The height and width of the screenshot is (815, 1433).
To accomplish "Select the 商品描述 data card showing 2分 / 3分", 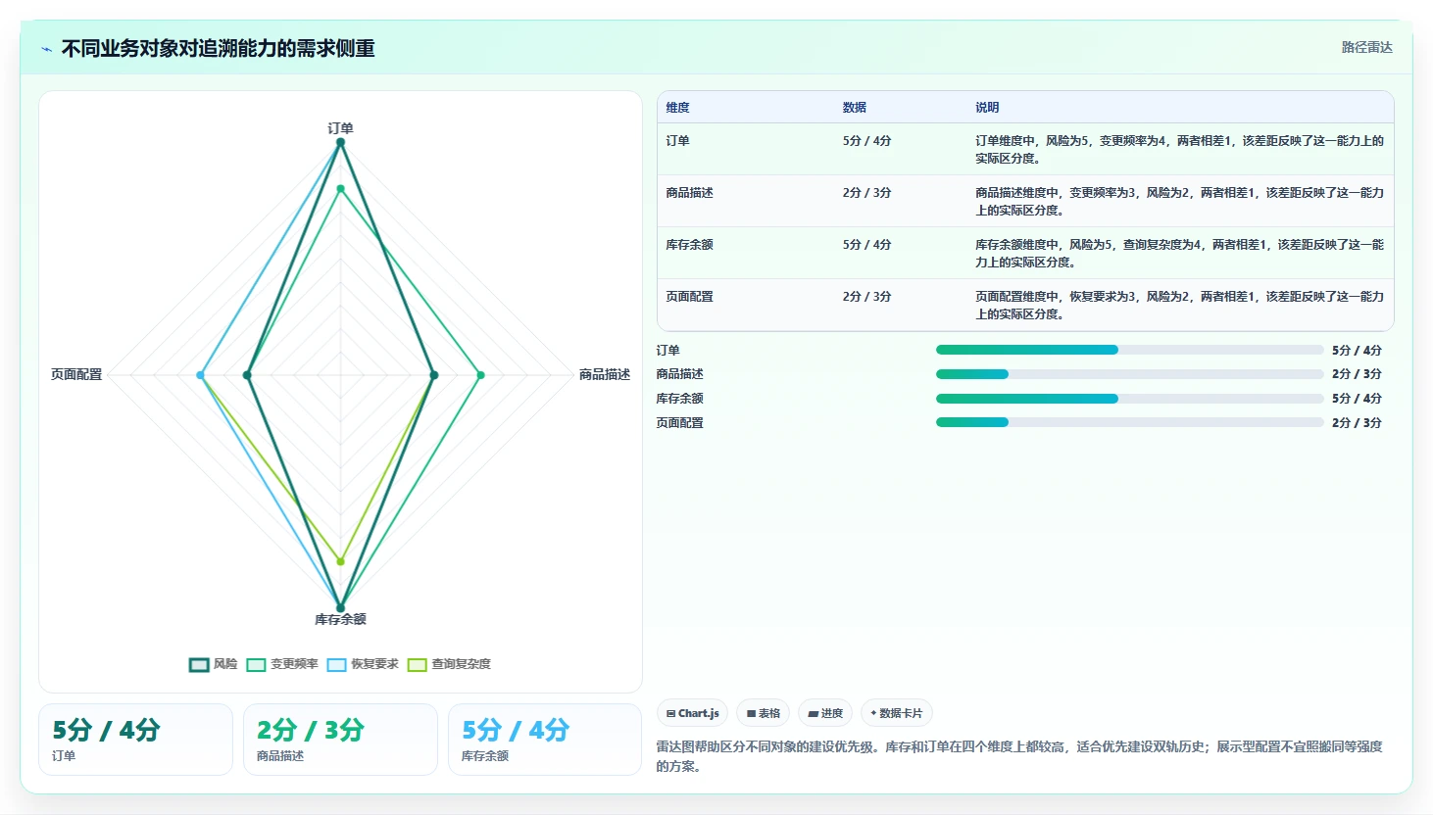I will 340,740.
